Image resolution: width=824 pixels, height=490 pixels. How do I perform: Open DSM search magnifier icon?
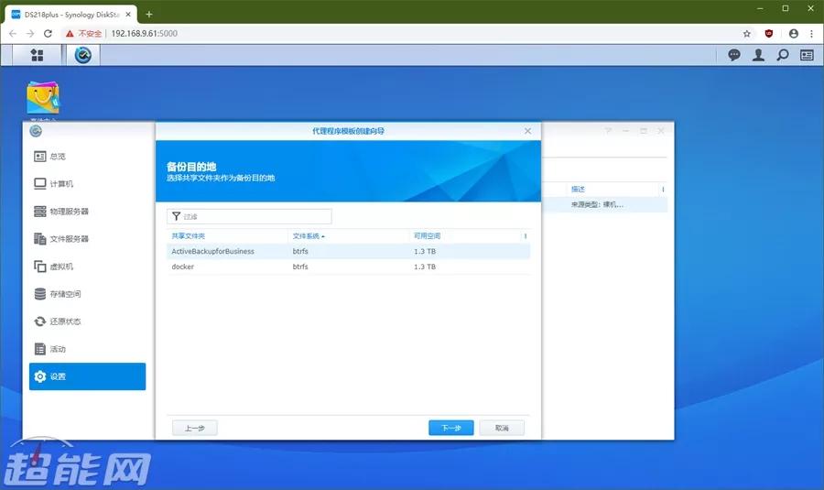pos(783,55)
